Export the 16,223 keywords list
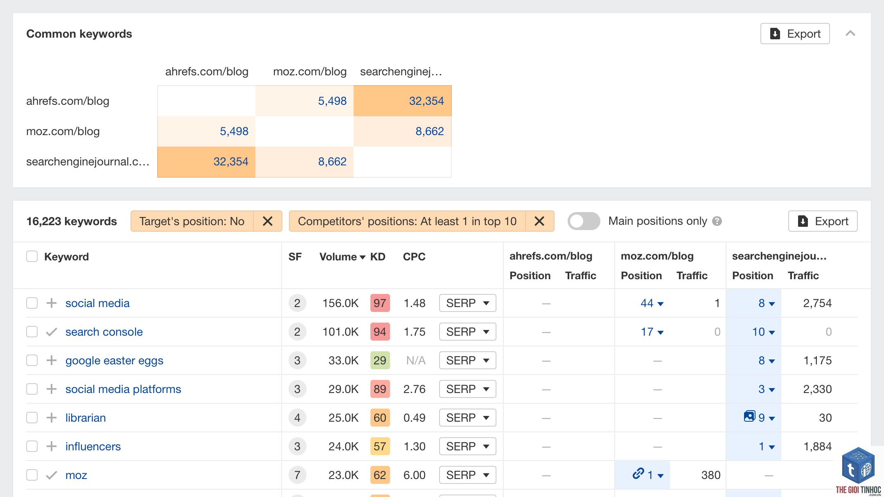The width and height of the screenshot is (884, 497). point(823,221)
